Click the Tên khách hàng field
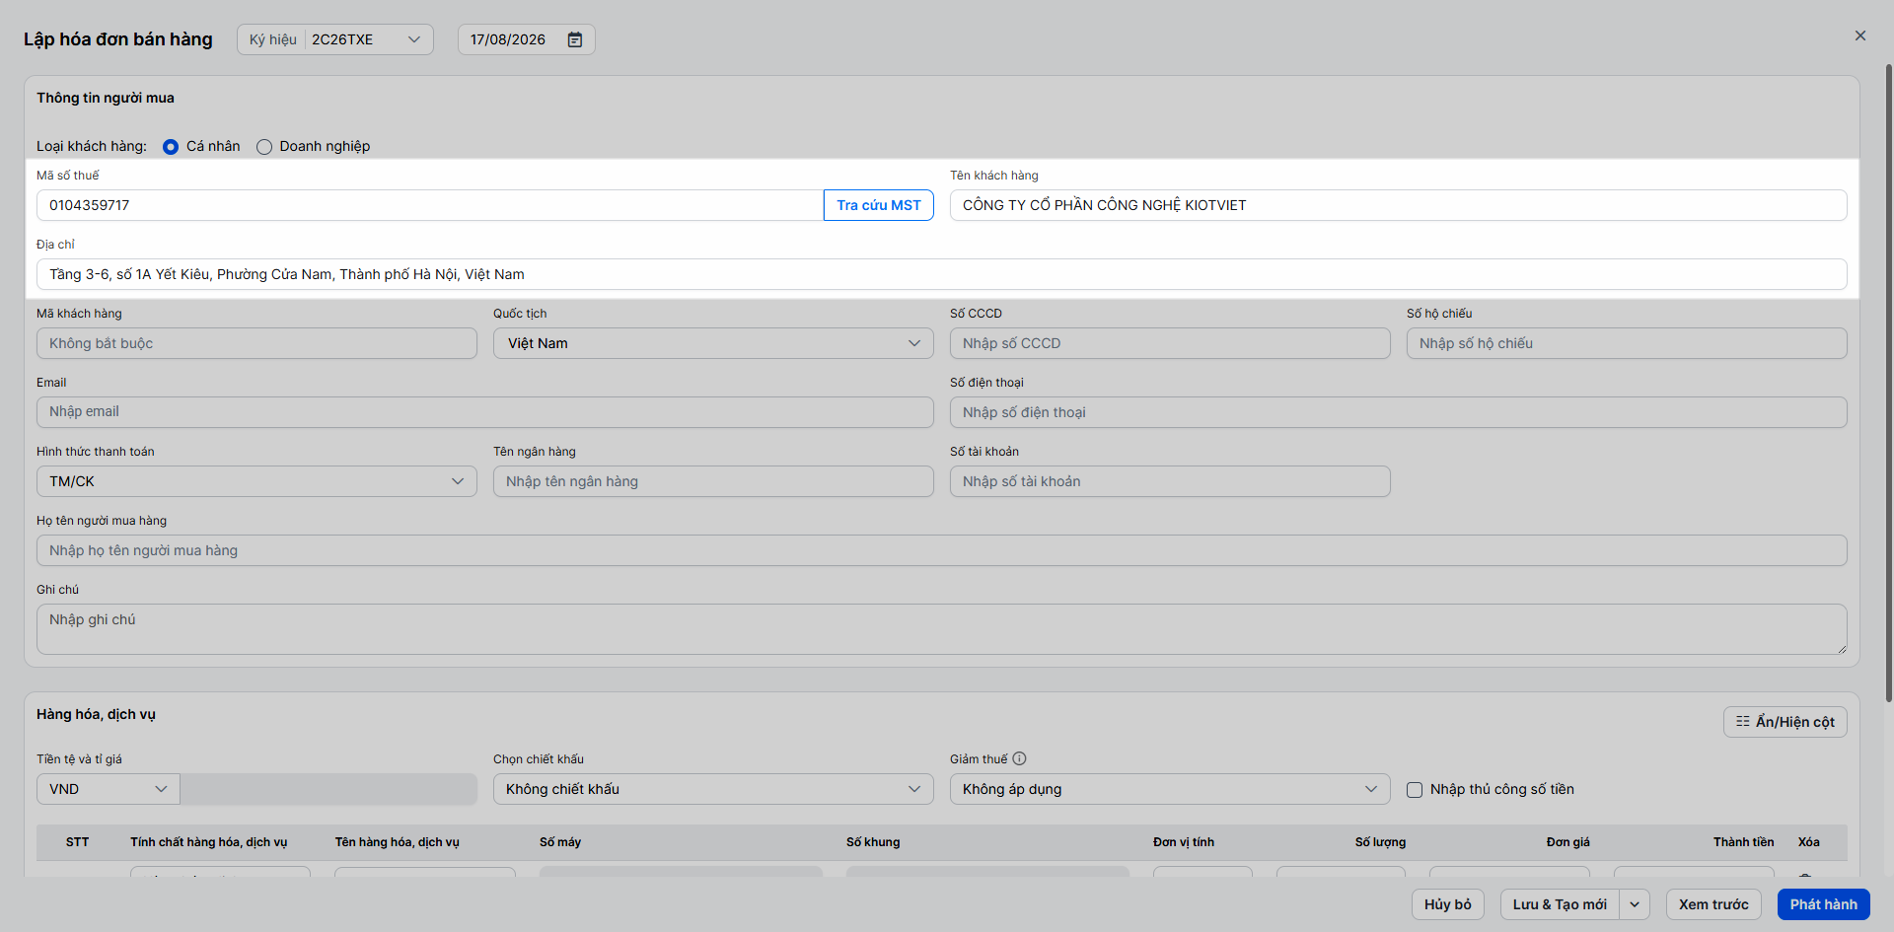Viewport: 1894px width, 932px height. point(1399,205)
